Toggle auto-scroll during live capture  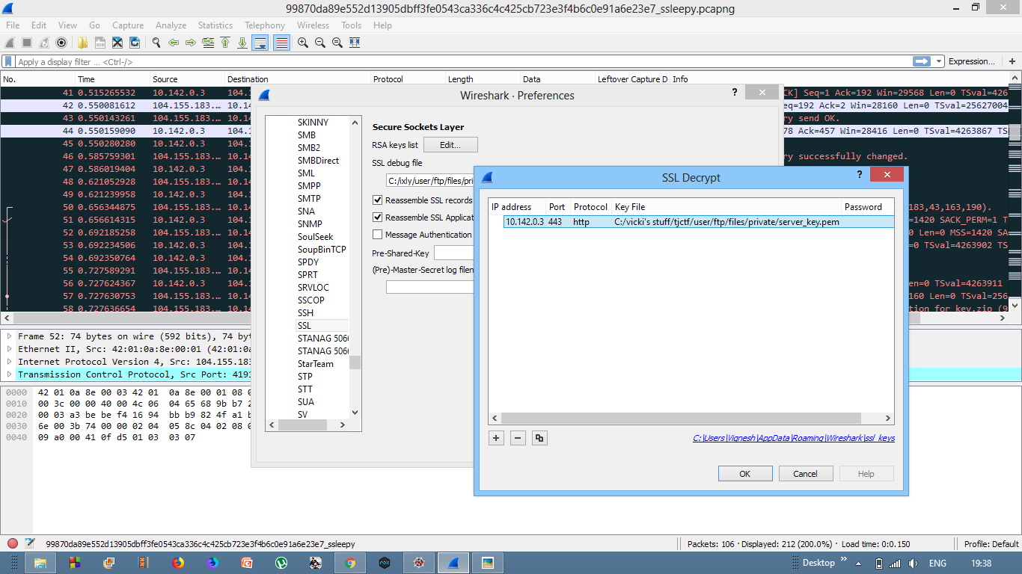coord(260,43)
